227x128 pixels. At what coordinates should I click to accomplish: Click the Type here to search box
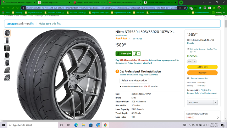pos(33,125)
